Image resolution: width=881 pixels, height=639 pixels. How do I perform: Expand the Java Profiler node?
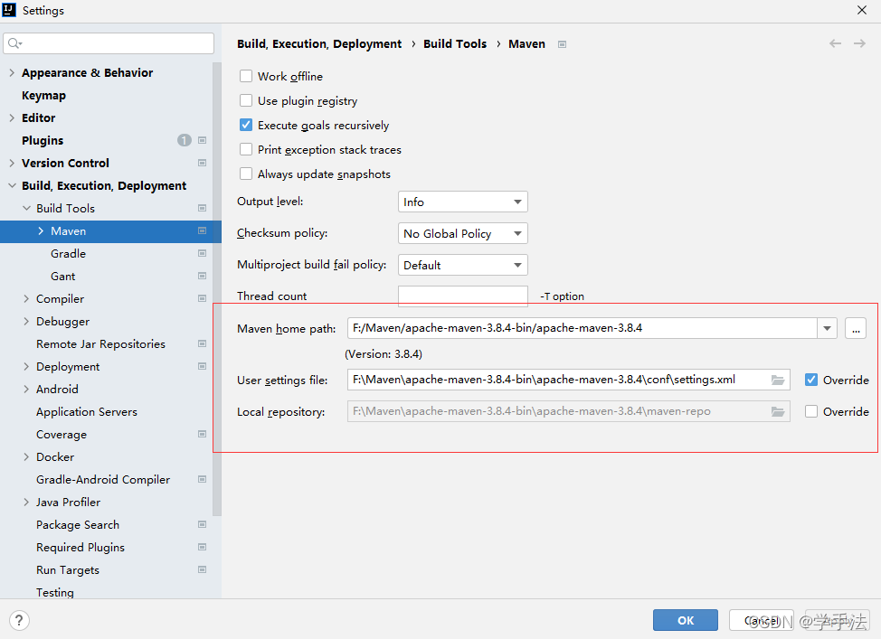(x=26, y=502)
